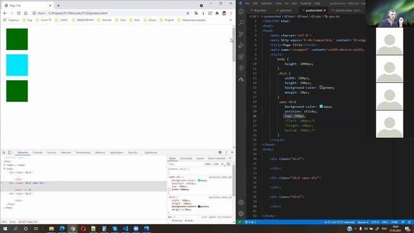Open position.html source link for .spec-div

click(220, 177)
